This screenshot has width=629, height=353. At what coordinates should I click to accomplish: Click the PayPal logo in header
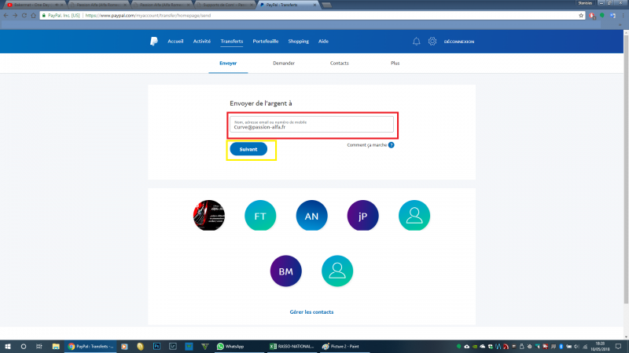[x=155, y=41]
